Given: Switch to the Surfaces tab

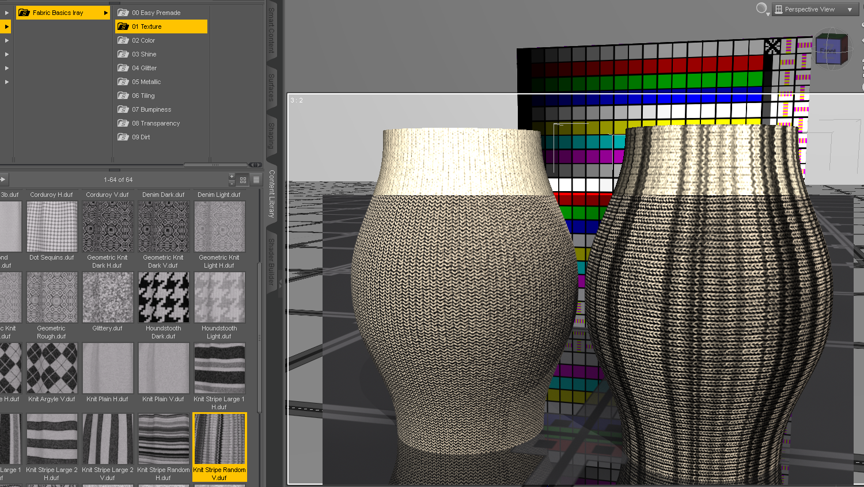Looking at the screenshot, I should pyautogui.click(x=272, y=87).
